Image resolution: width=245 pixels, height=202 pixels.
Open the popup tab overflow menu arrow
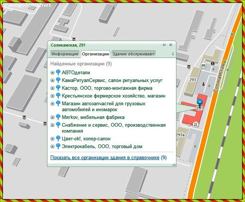tap(173, 54)
